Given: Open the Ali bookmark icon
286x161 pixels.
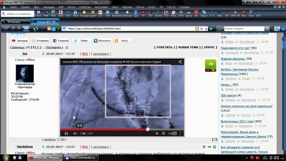Looking at the screenshot, I should point(196,14).
